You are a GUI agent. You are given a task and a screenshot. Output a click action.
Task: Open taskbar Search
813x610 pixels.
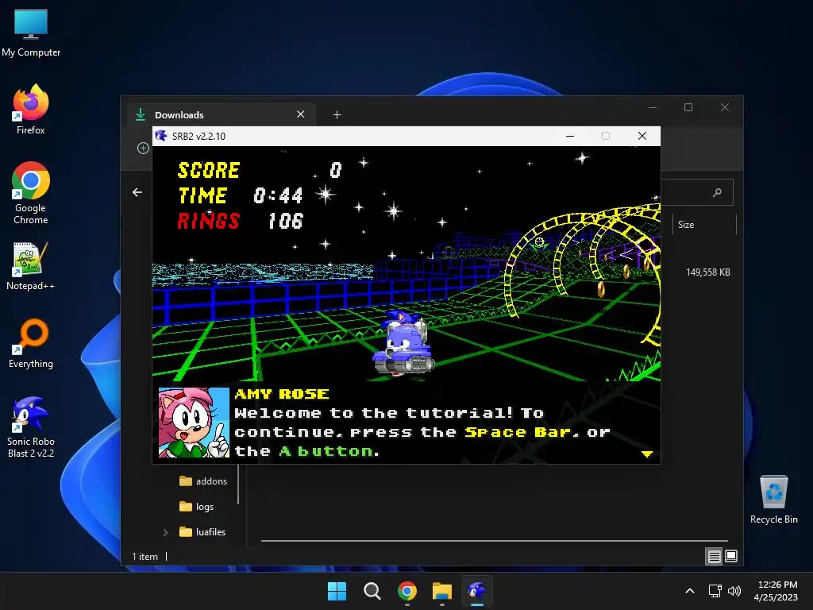(x=372, y=591)
